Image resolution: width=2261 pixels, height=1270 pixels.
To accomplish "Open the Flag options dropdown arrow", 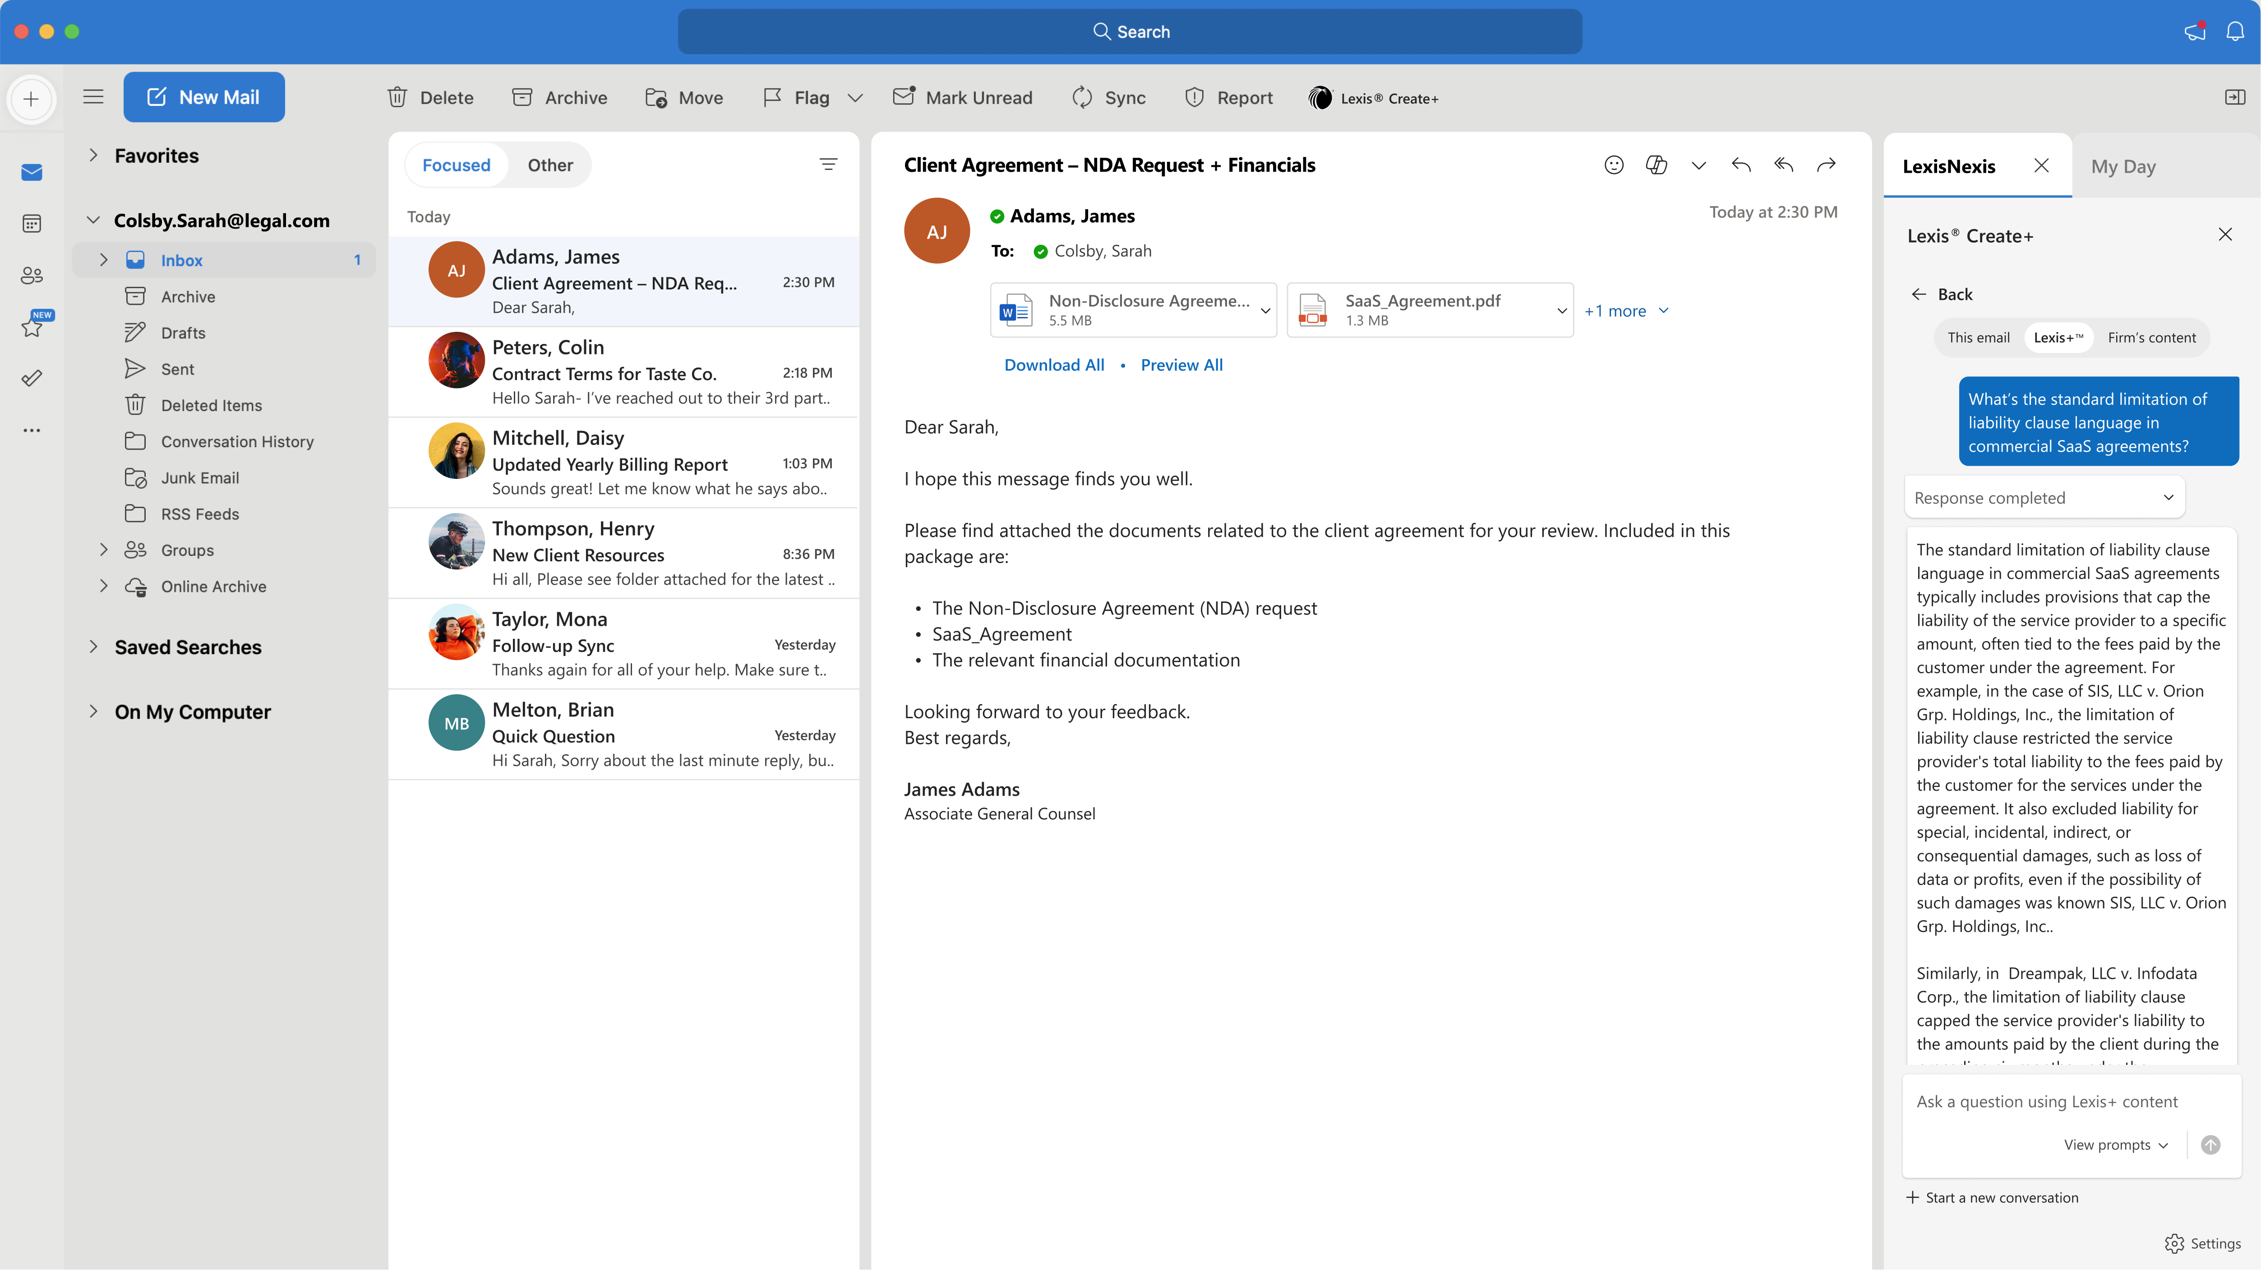I will coord(855,98).
